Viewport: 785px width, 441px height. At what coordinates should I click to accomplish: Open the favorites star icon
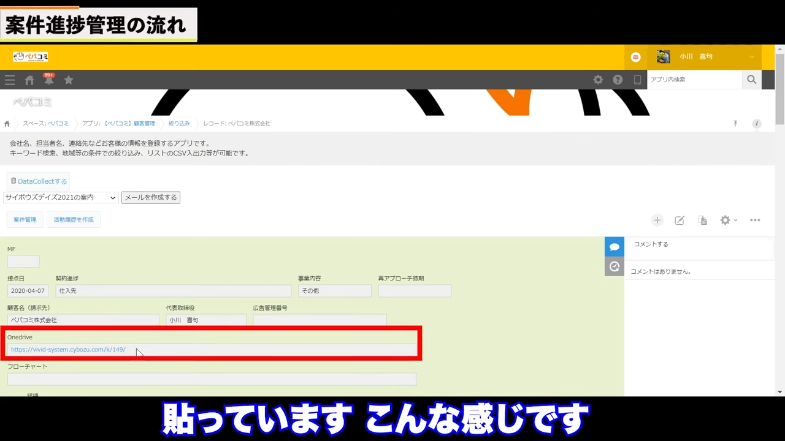(69, 80)
